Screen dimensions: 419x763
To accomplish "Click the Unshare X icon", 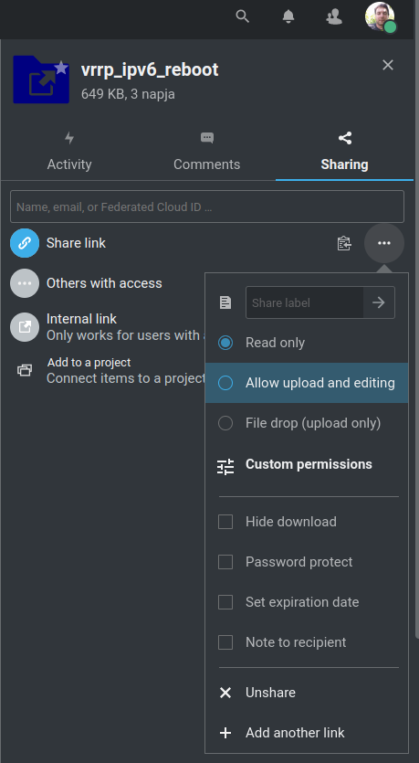I will coord(225,693).
